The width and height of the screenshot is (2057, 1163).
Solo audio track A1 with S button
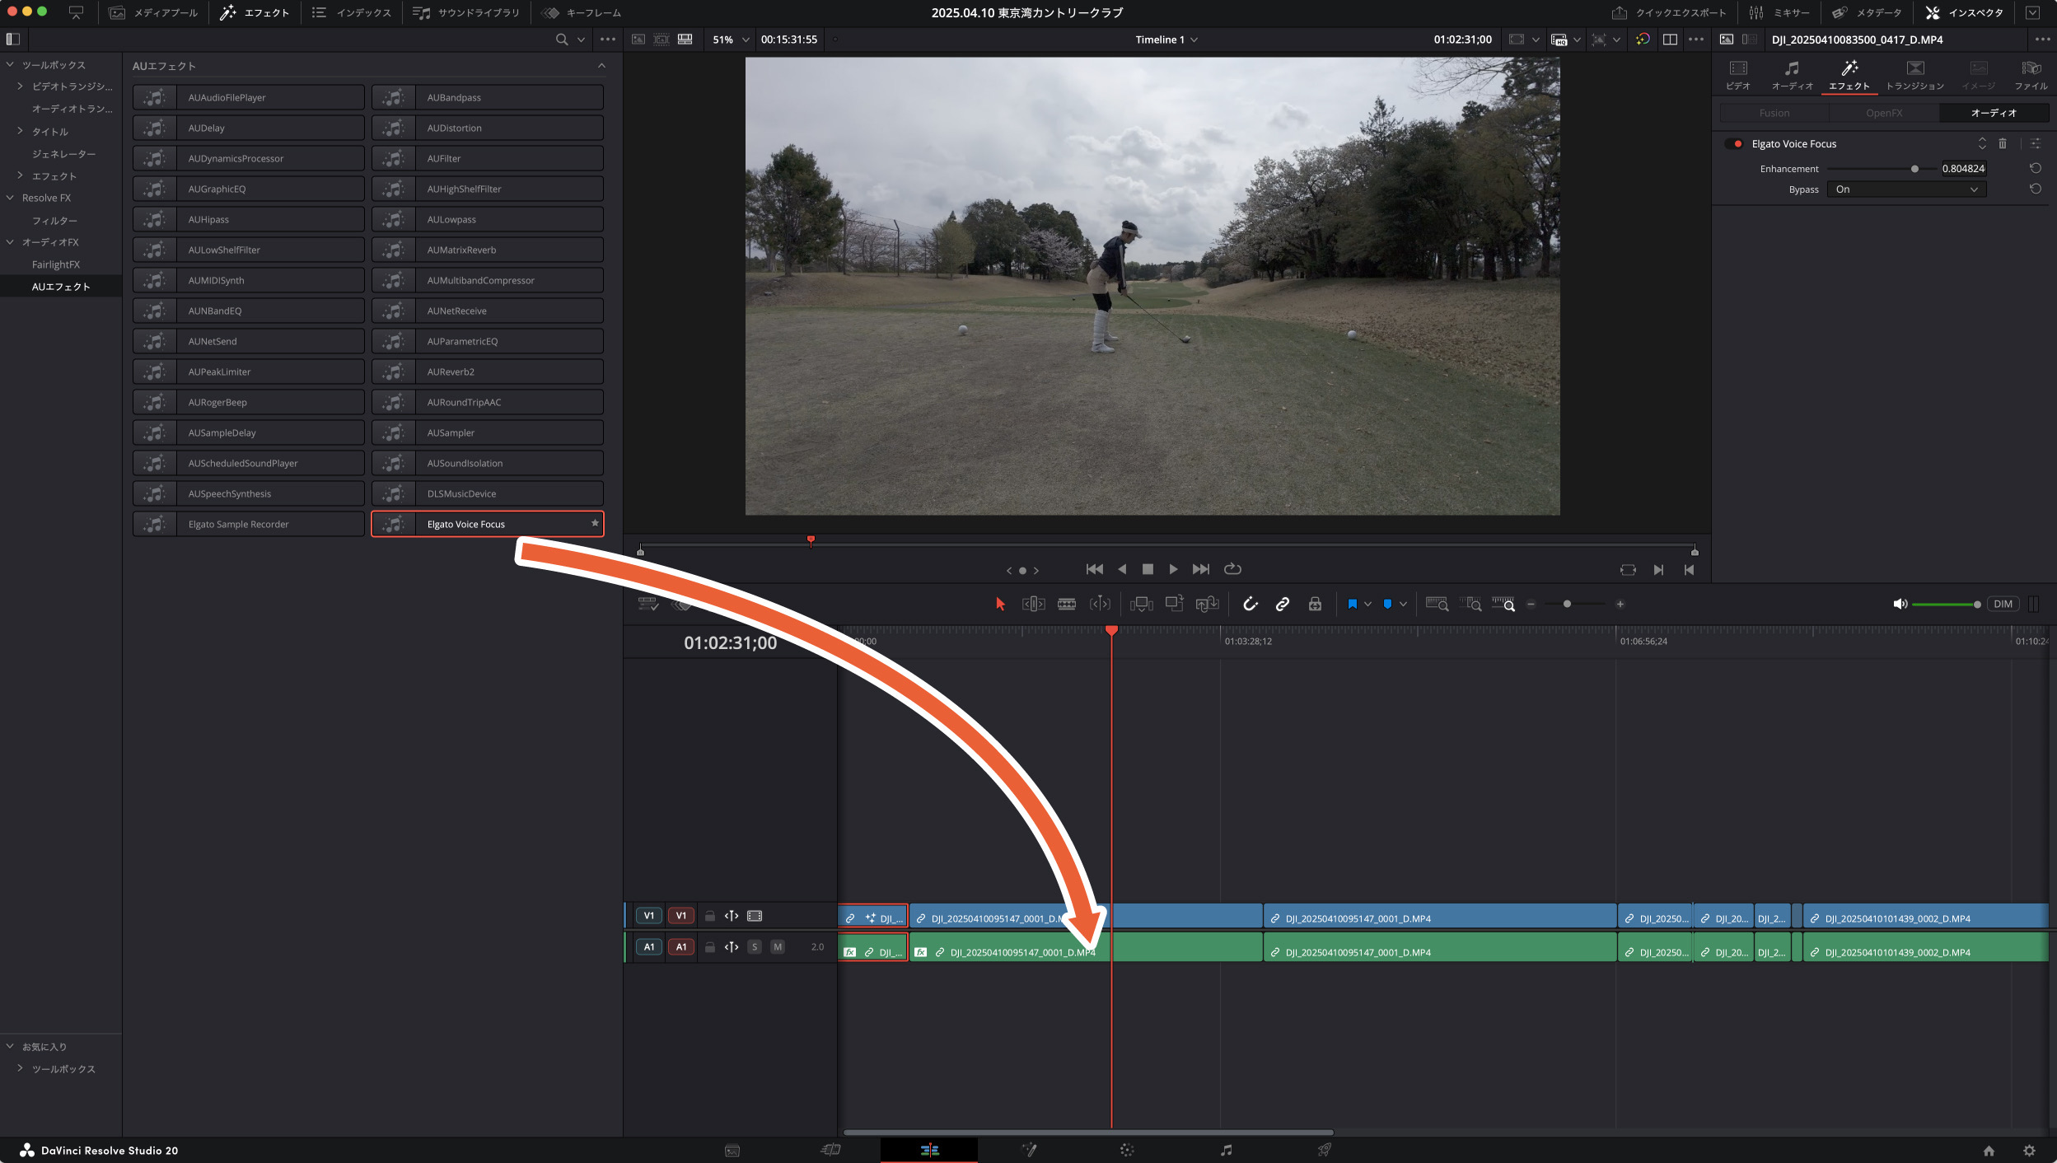tap(754, 946)
